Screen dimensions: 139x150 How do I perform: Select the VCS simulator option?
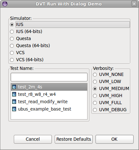pyautogui.click(x=12, y=53)
